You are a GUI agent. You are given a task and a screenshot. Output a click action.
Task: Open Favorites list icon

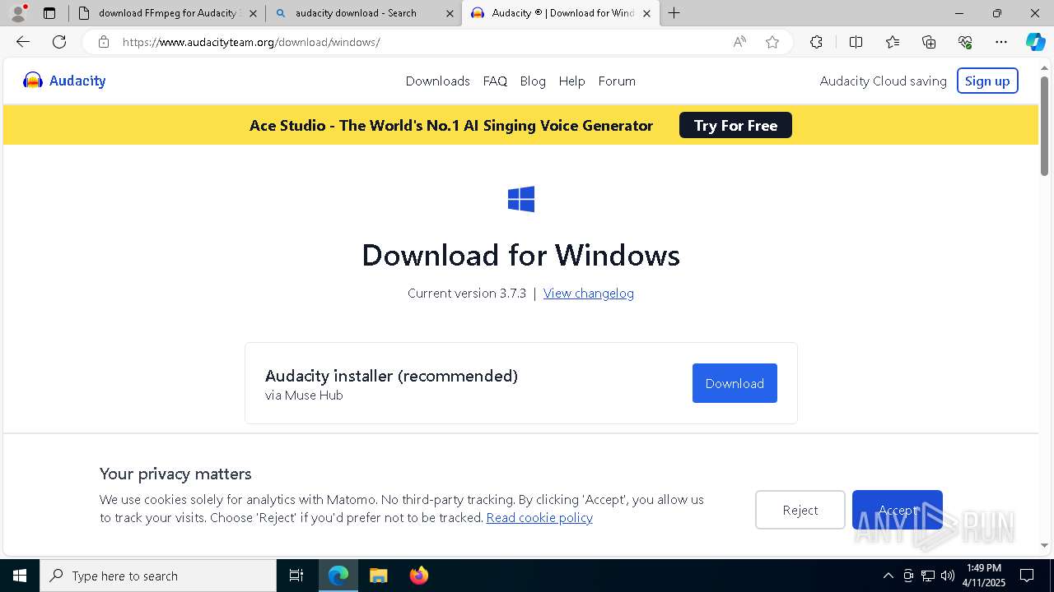[x=893, y=42]
